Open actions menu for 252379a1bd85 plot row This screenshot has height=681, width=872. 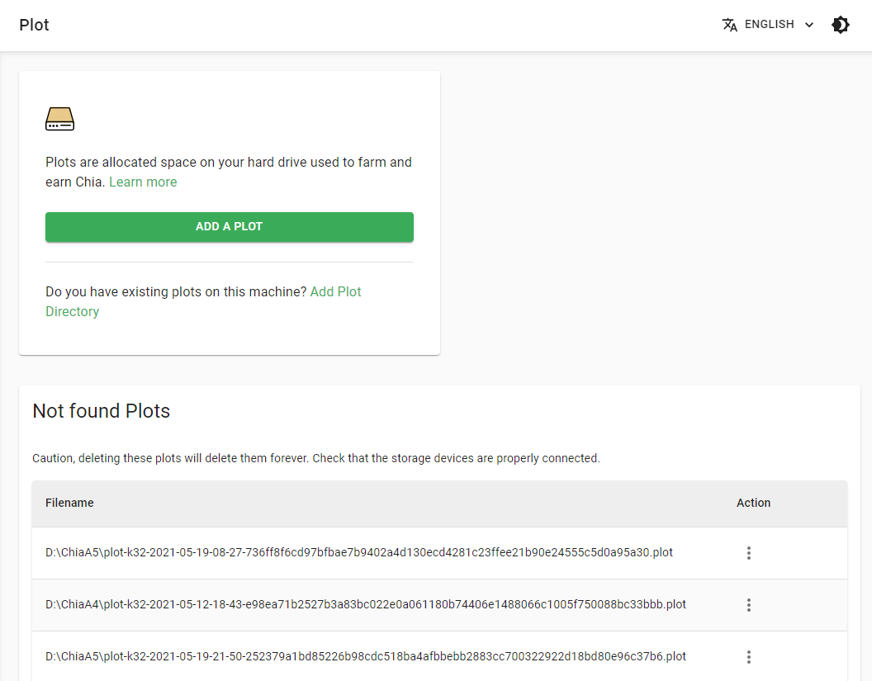point(748,656)
